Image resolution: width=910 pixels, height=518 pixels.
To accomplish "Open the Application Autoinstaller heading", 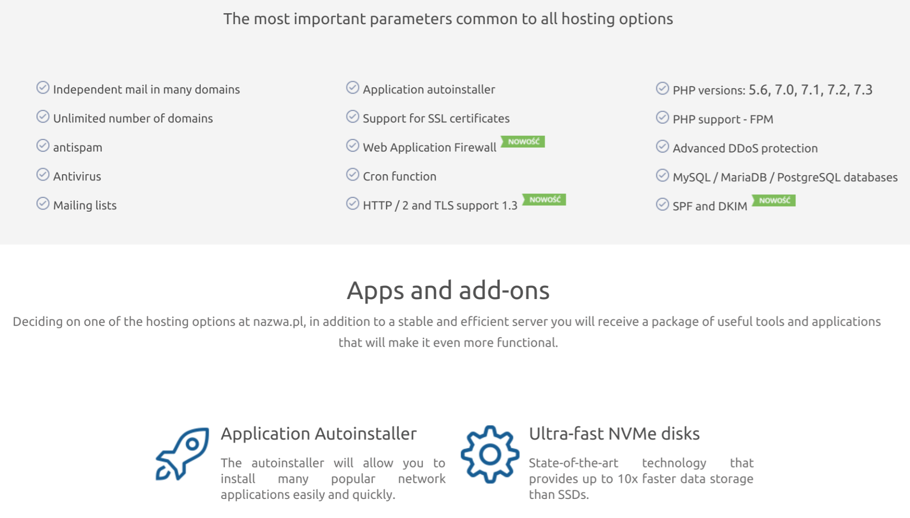I will pos(319,434).
